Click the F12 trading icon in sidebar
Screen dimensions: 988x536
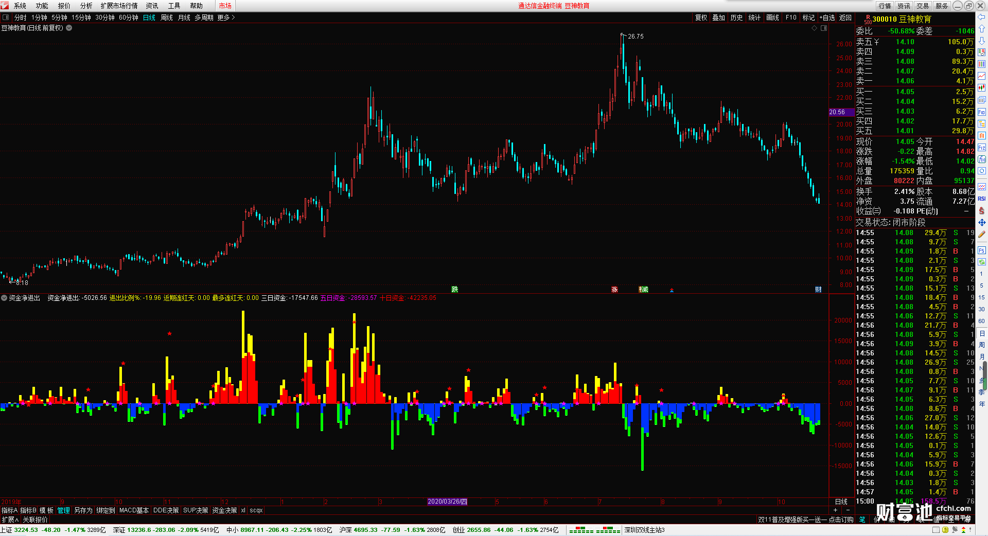[x=982, y=148]
